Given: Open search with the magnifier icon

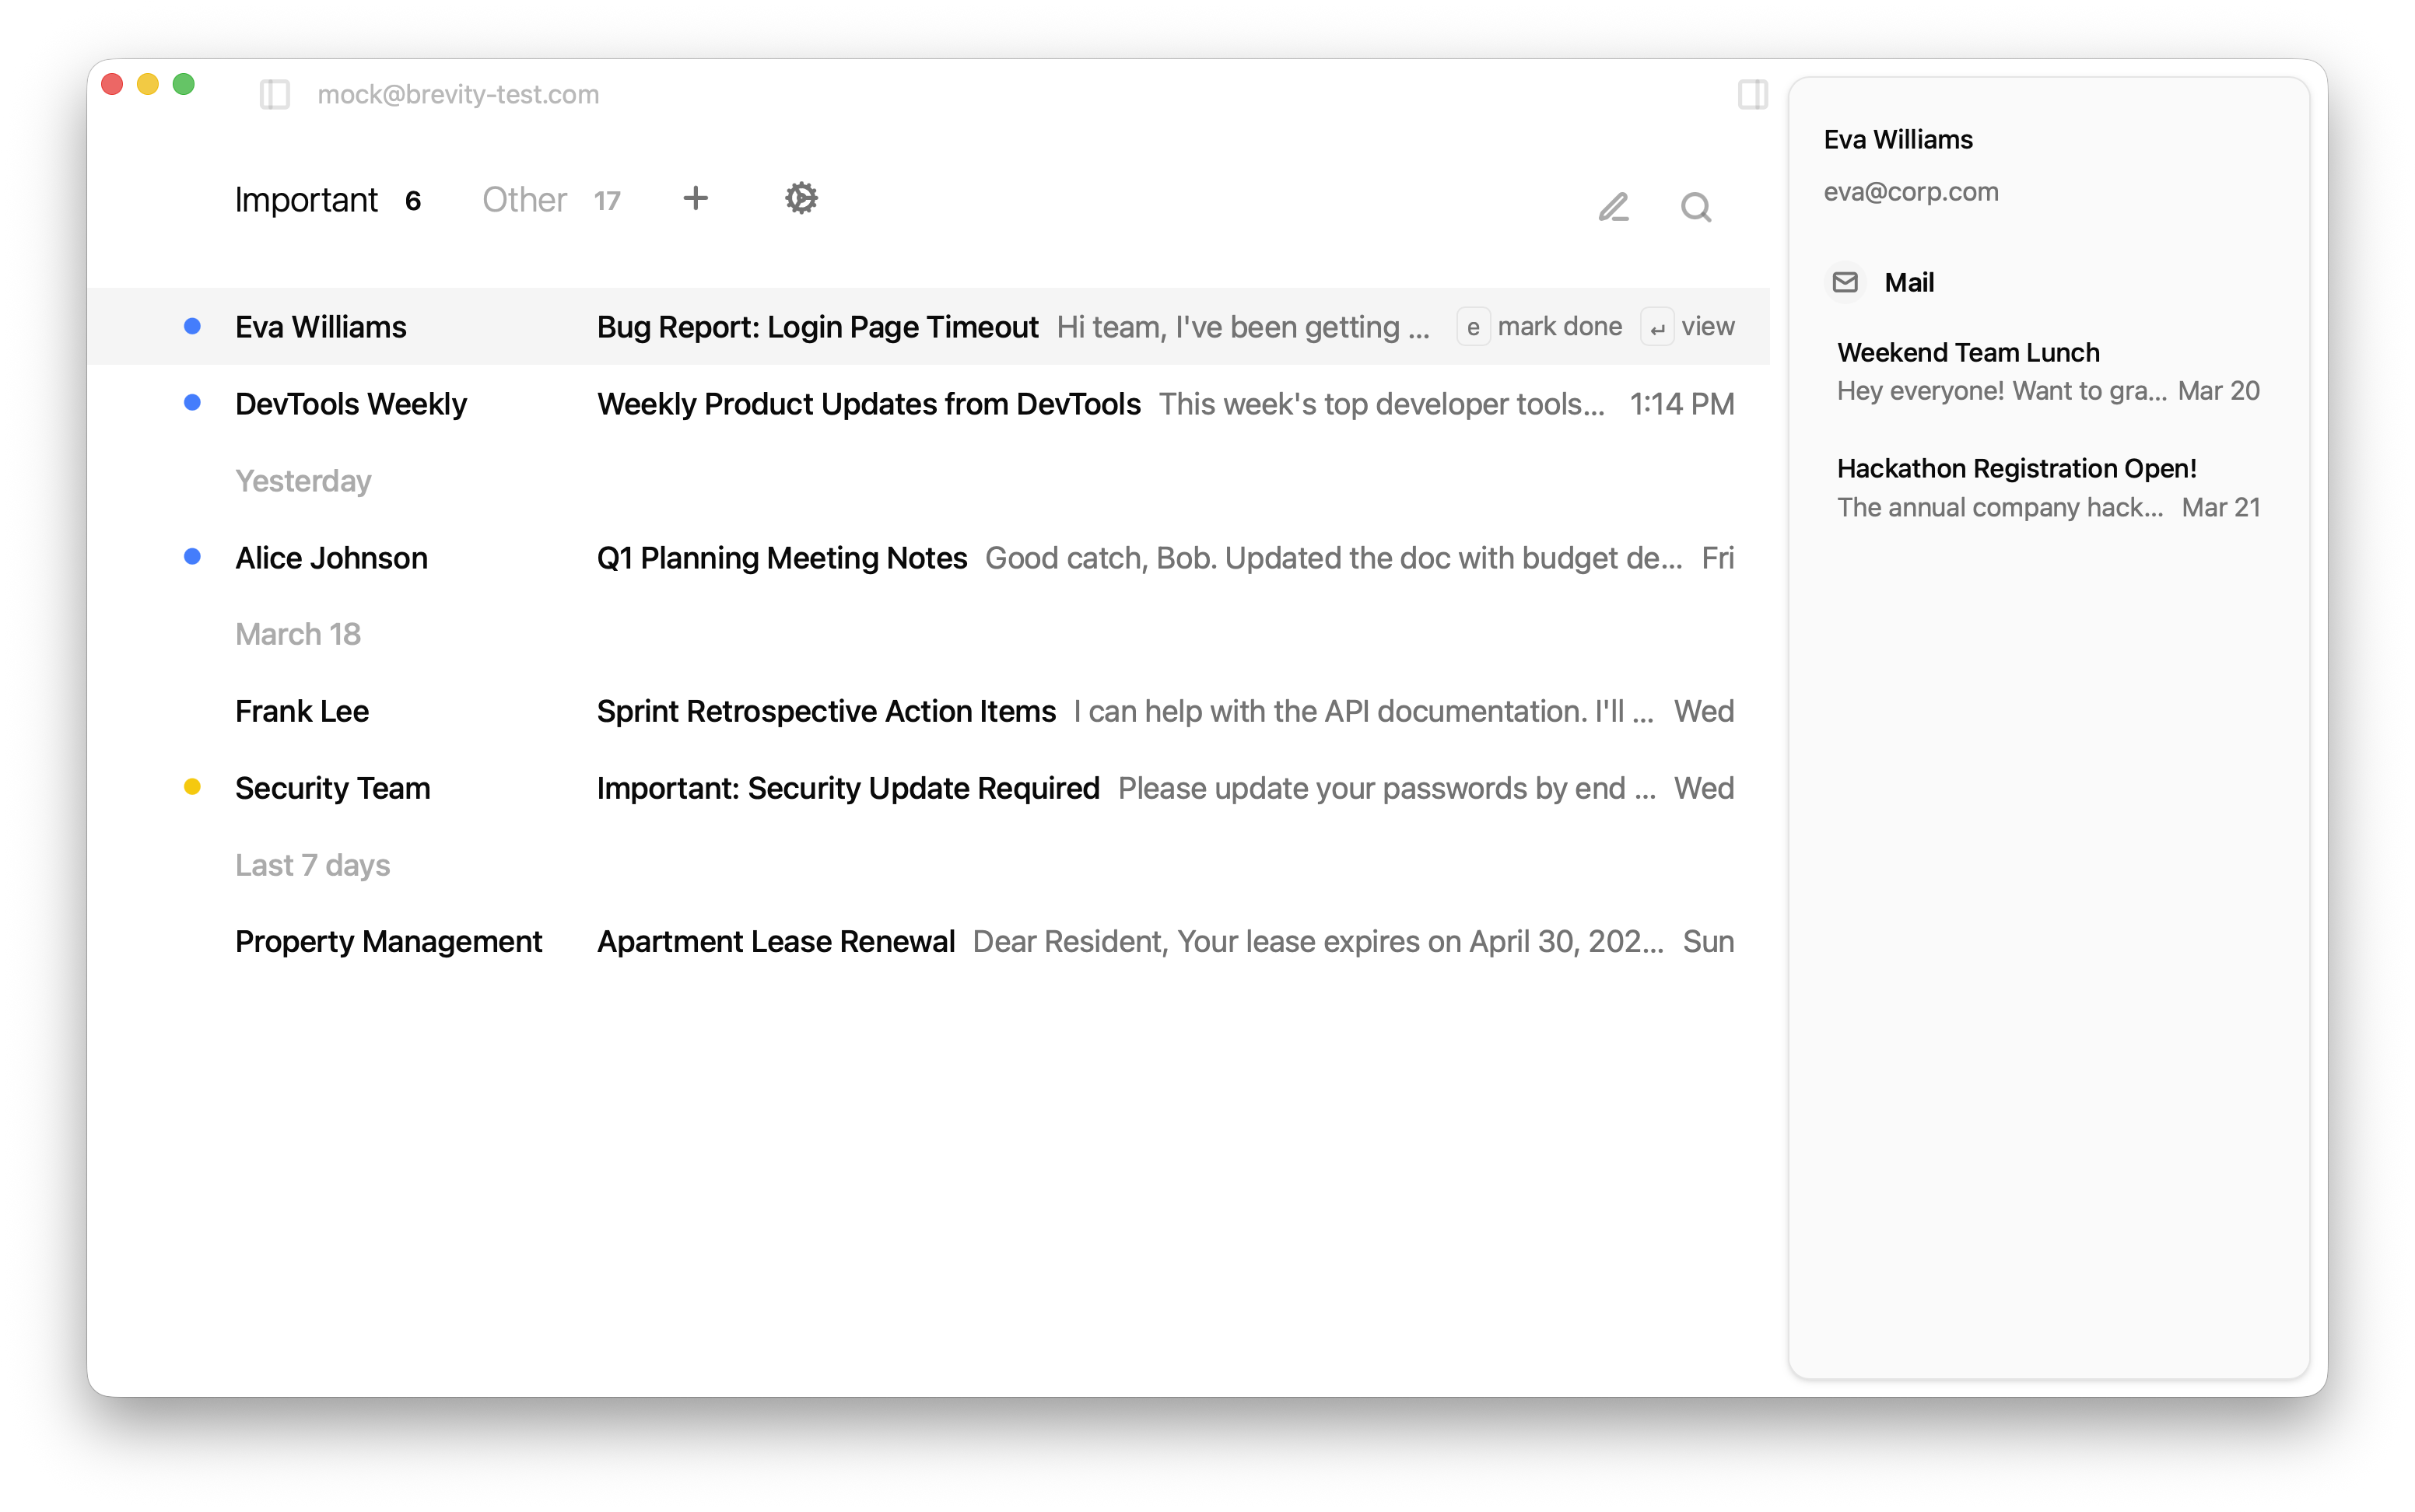Looking at the screenshot, I should click(1695, 207).
